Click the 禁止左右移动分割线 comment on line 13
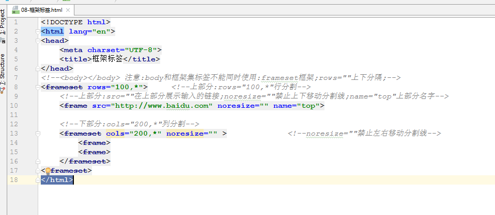495x215 pixels. (x=364, y=134)
